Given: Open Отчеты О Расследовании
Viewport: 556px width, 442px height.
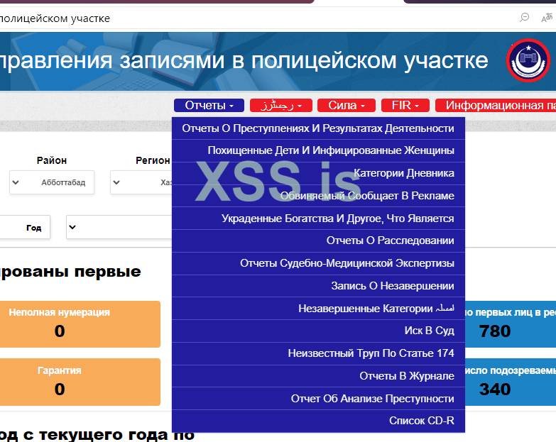Looking at the screenshot, I should [x=318, y=241].
